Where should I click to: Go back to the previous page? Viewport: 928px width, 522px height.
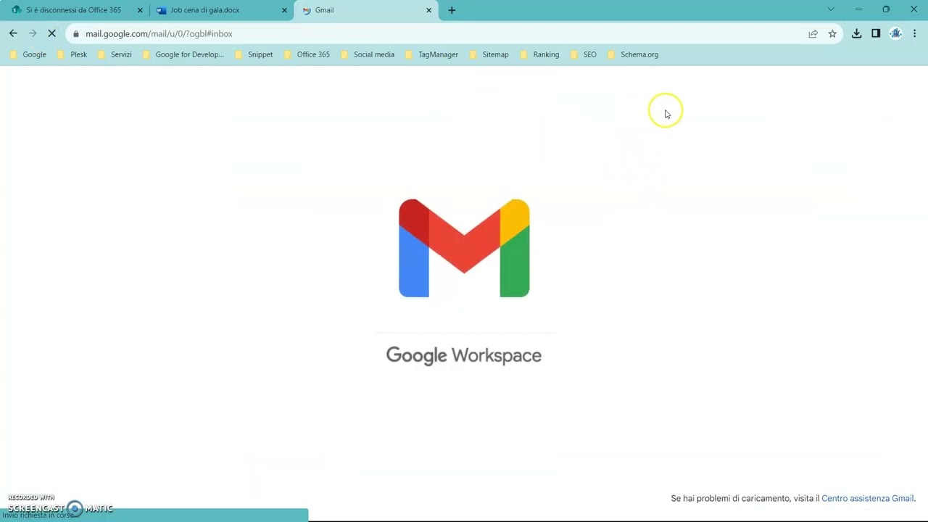[13, 33]
